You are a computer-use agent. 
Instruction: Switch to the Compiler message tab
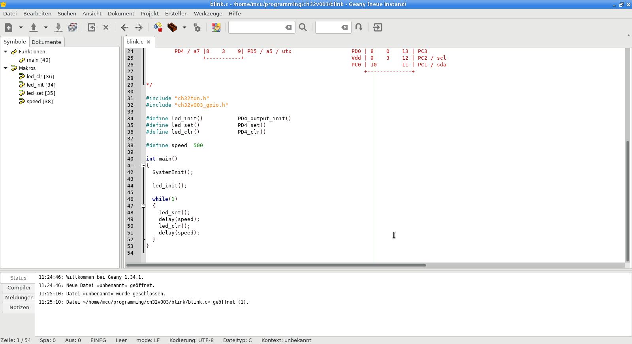pyautogui.click(x=19, y=288)
